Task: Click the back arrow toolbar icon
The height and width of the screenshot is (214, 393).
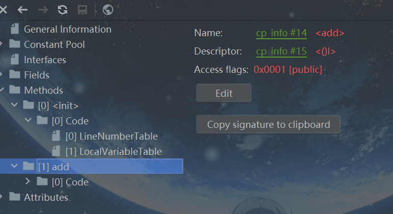Action: (22, 9)
